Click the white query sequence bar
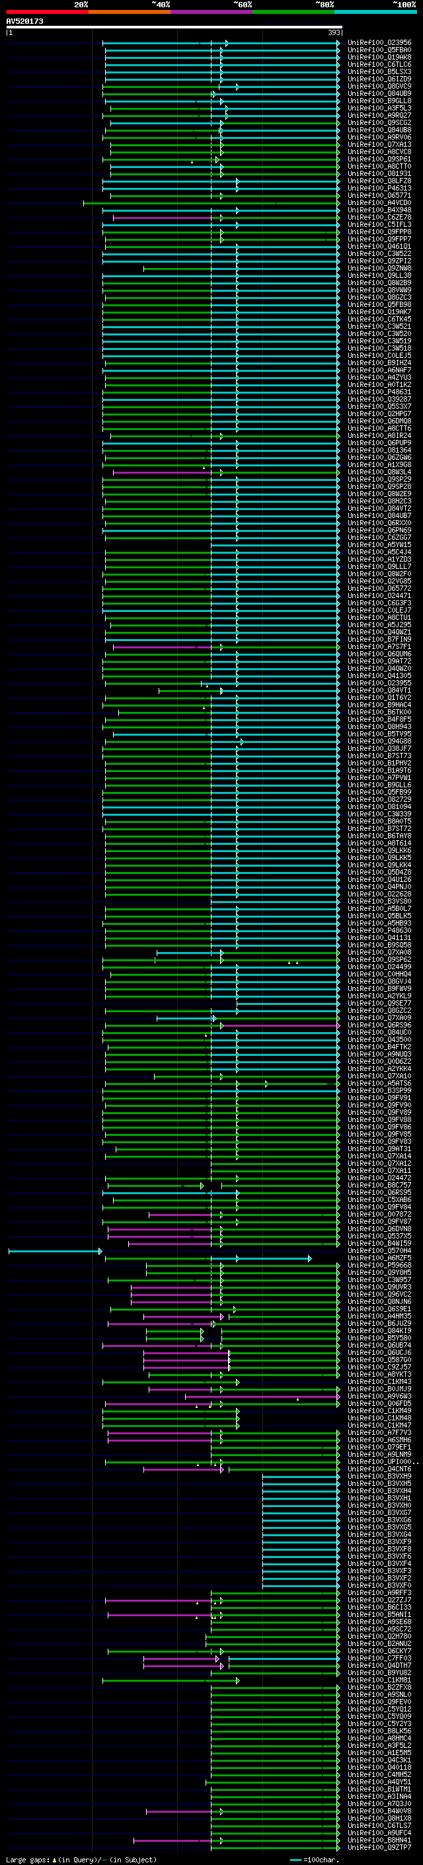The width and height of the screenshot is (423, 1865). click(x=174, y=26)
